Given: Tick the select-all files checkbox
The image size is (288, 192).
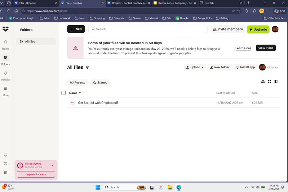Looking at the screenshot, I should [x=63, y=93].
